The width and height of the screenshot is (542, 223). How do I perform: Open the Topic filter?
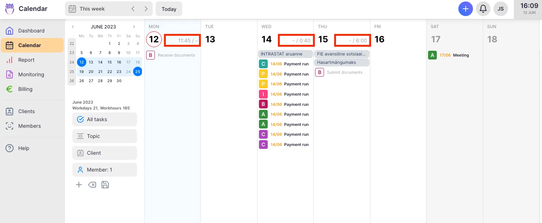[104, 136]
